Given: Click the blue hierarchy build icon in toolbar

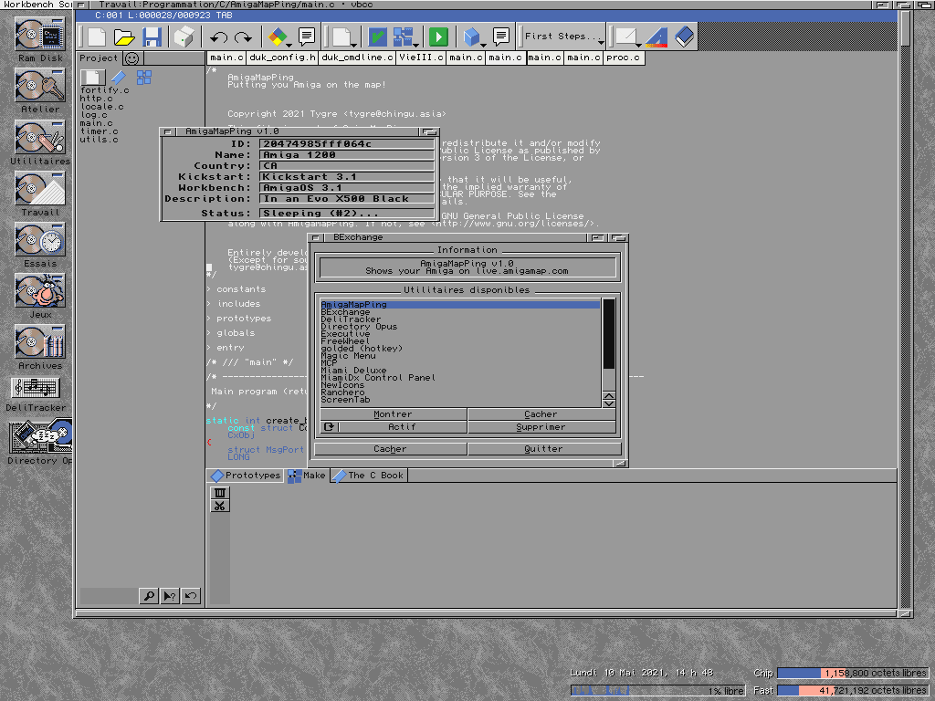Looking at the screenshot, I should (x=403, y=37).
